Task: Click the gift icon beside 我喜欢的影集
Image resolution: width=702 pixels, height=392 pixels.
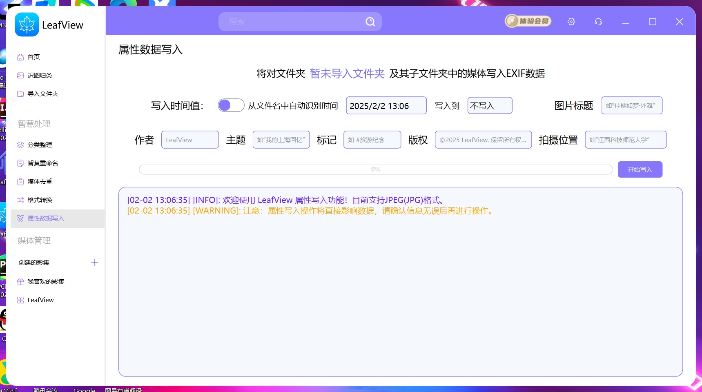Action: (20, 282)
